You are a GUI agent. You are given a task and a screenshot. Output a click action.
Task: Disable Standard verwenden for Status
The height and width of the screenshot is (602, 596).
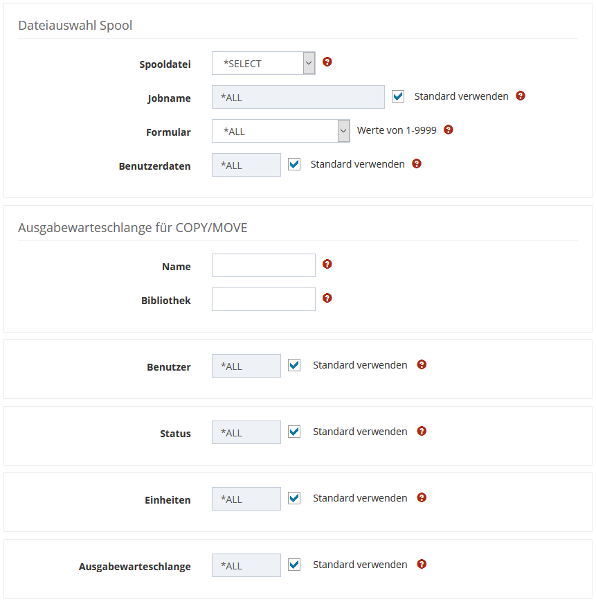(x=294, y=432)
